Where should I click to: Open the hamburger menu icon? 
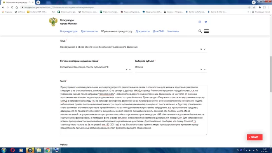(x=206, y=31)
